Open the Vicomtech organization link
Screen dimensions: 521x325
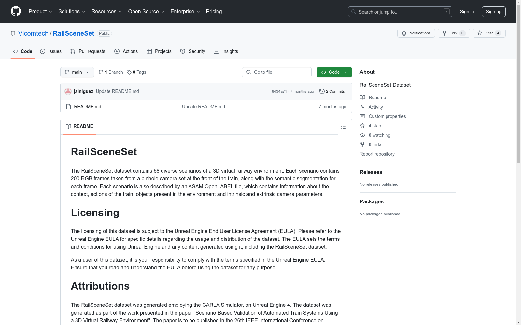(33, 33)
